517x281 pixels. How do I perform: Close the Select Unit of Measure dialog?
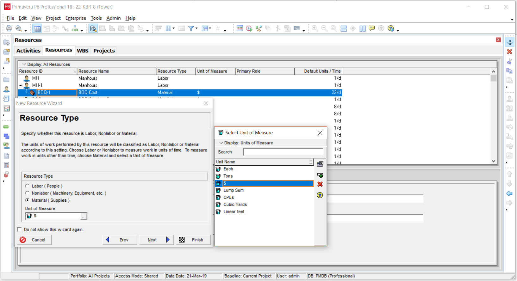[320, 133]
